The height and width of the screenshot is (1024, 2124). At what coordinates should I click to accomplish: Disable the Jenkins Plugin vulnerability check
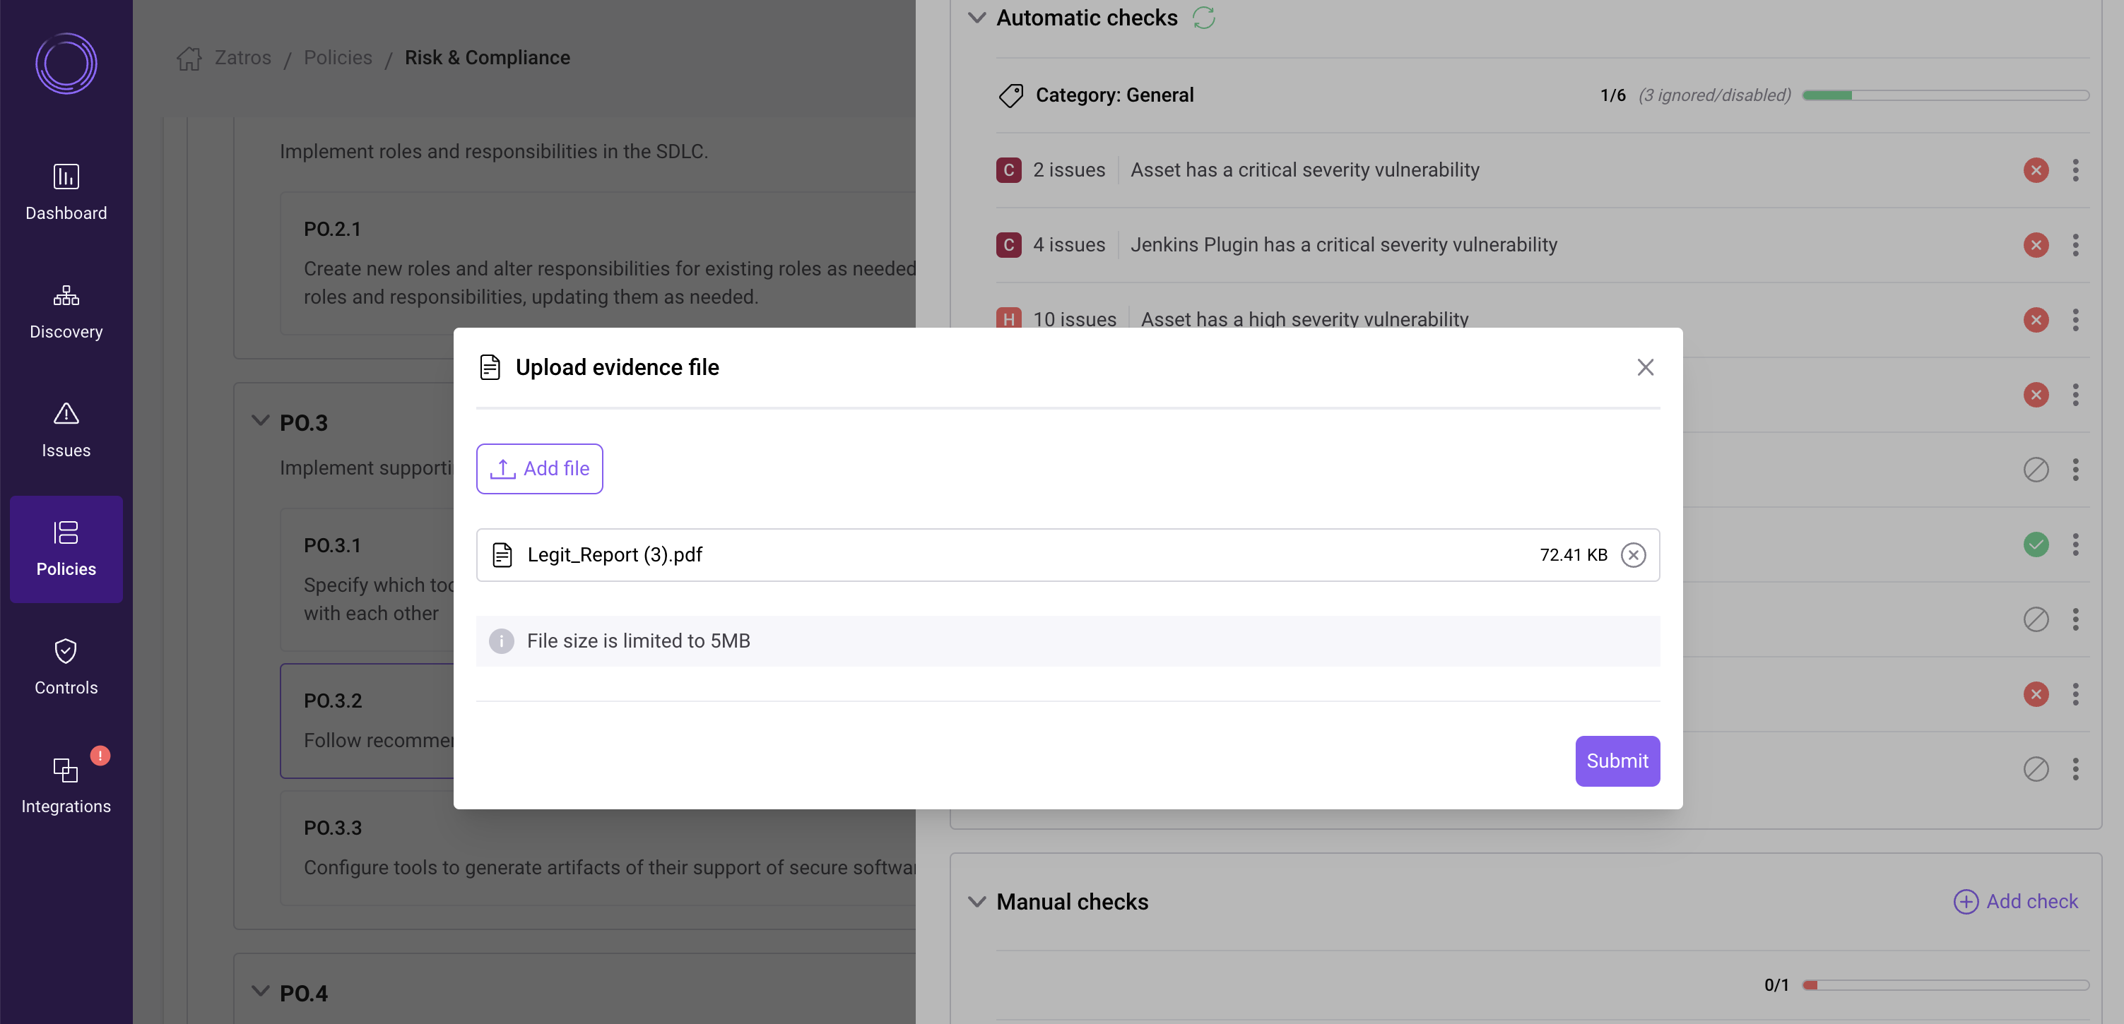(2036, 244)
